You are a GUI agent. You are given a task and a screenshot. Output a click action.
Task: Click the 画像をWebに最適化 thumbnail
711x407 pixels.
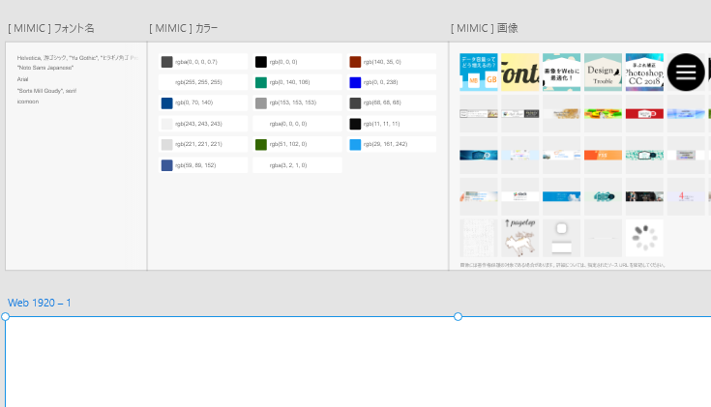[x=561, y=73]
